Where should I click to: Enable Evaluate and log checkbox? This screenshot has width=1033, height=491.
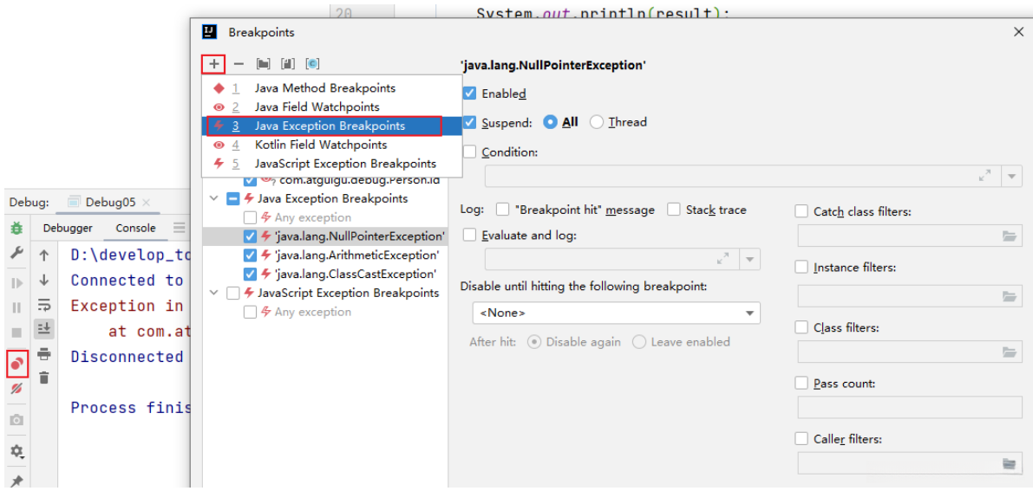pyautogui.click(x=469, y=235)
